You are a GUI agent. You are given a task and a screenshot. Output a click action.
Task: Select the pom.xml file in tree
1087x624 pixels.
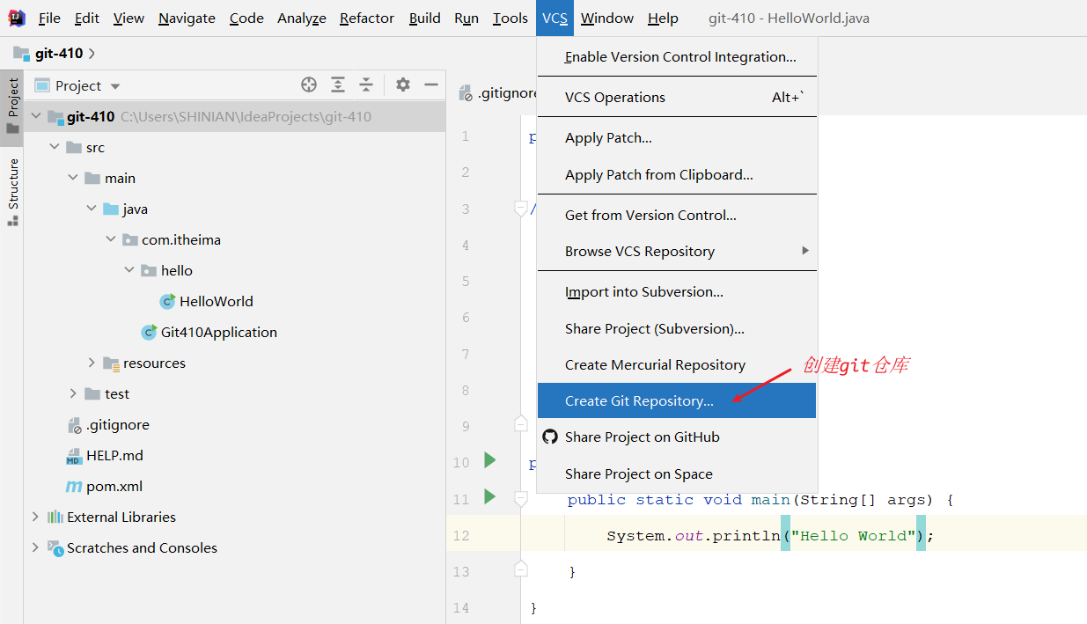[x=114, y=486]
